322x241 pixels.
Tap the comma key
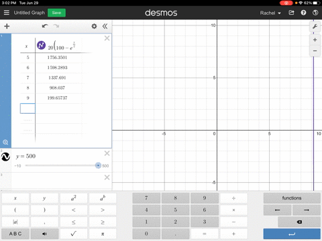click(44, 222)
